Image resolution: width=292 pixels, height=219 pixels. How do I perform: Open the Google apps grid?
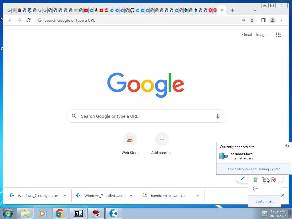pyautogui.click(x=278, y=35)
